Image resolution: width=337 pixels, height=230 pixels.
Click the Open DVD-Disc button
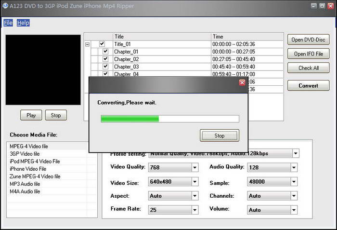308,40
